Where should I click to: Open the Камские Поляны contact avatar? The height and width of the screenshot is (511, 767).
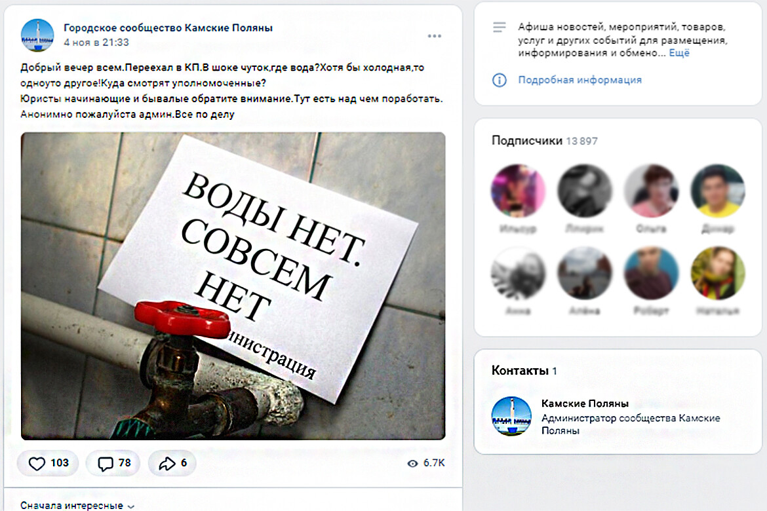coord(511,415)
